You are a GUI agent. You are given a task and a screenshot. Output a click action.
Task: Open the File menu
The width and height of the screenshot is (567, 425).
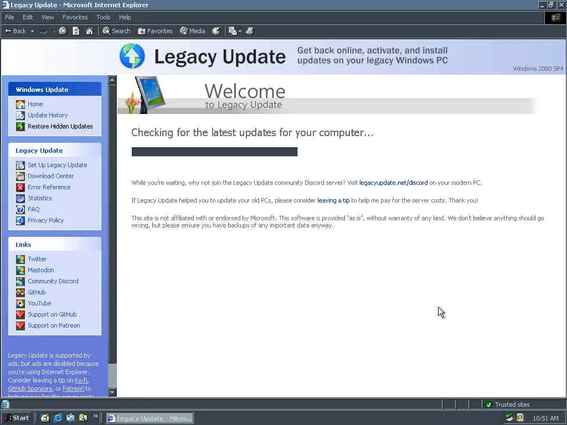pyautogui.click(x=9, y=17)
